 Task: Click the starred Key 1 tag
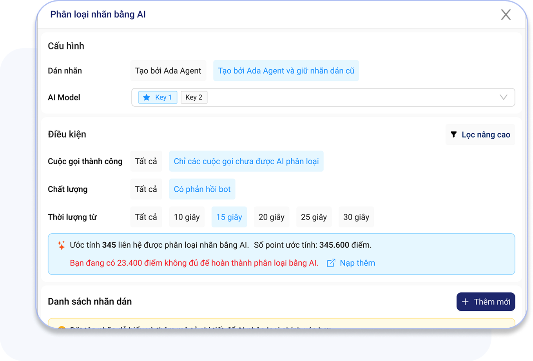click(x=158, y=97)
